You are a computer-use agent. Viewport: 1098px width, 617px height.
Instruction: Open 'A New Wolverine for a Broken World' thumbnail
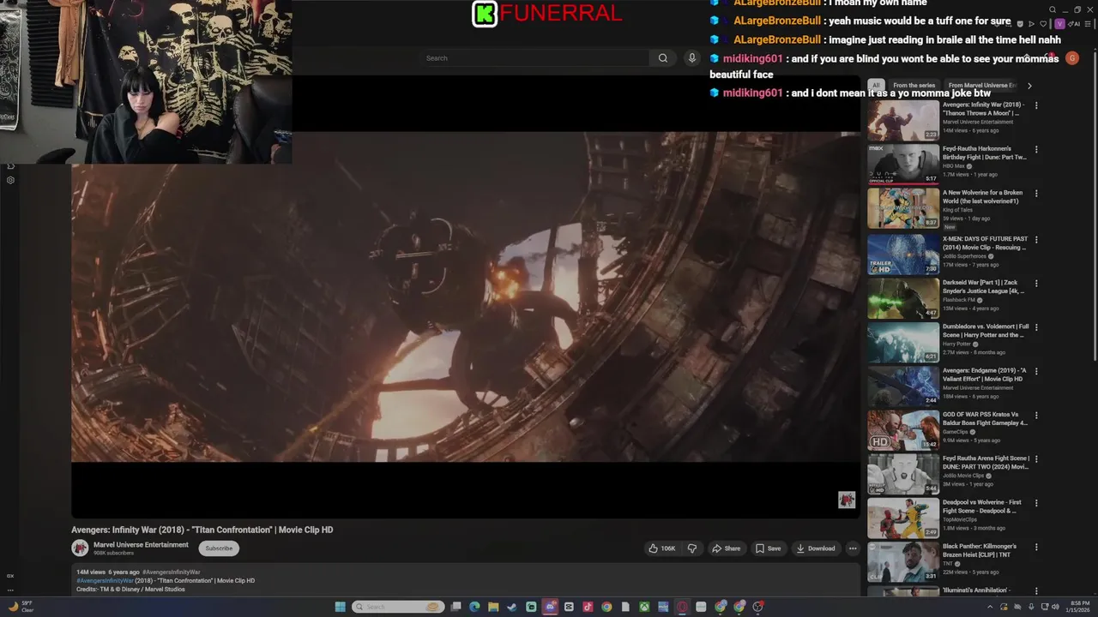point(903,208)
